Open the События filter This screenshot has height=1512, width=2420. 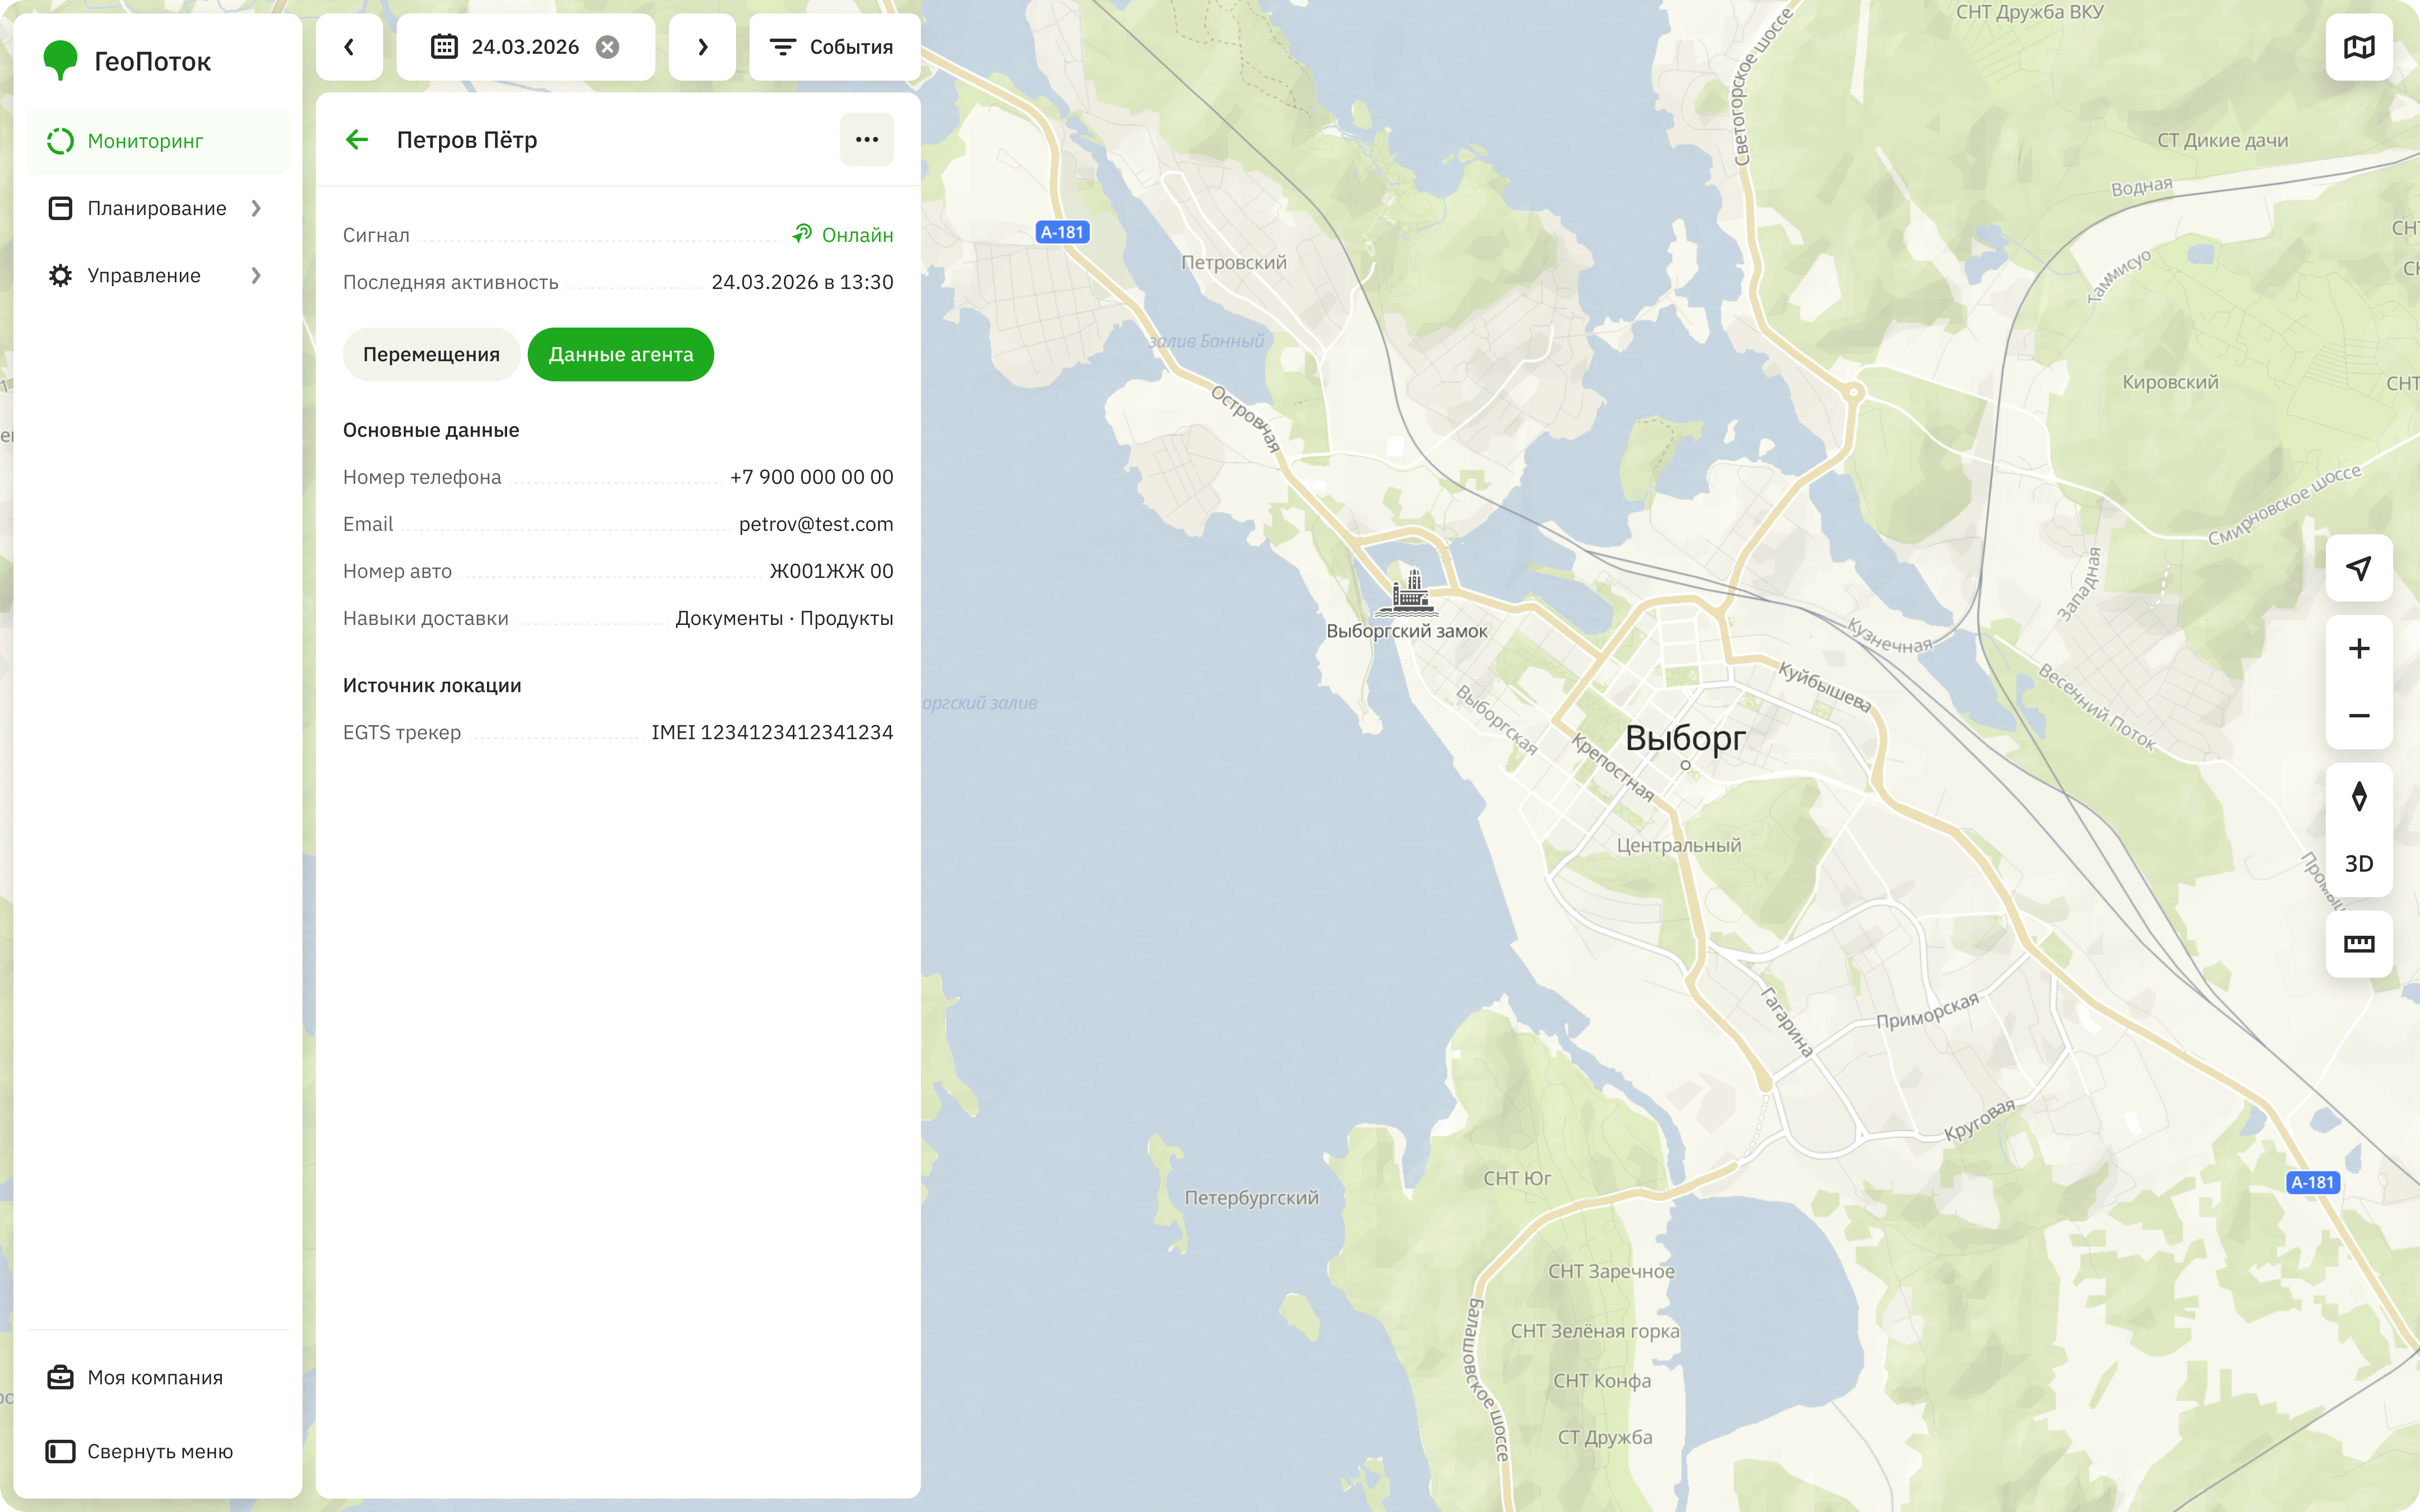[x=834, y=47]
